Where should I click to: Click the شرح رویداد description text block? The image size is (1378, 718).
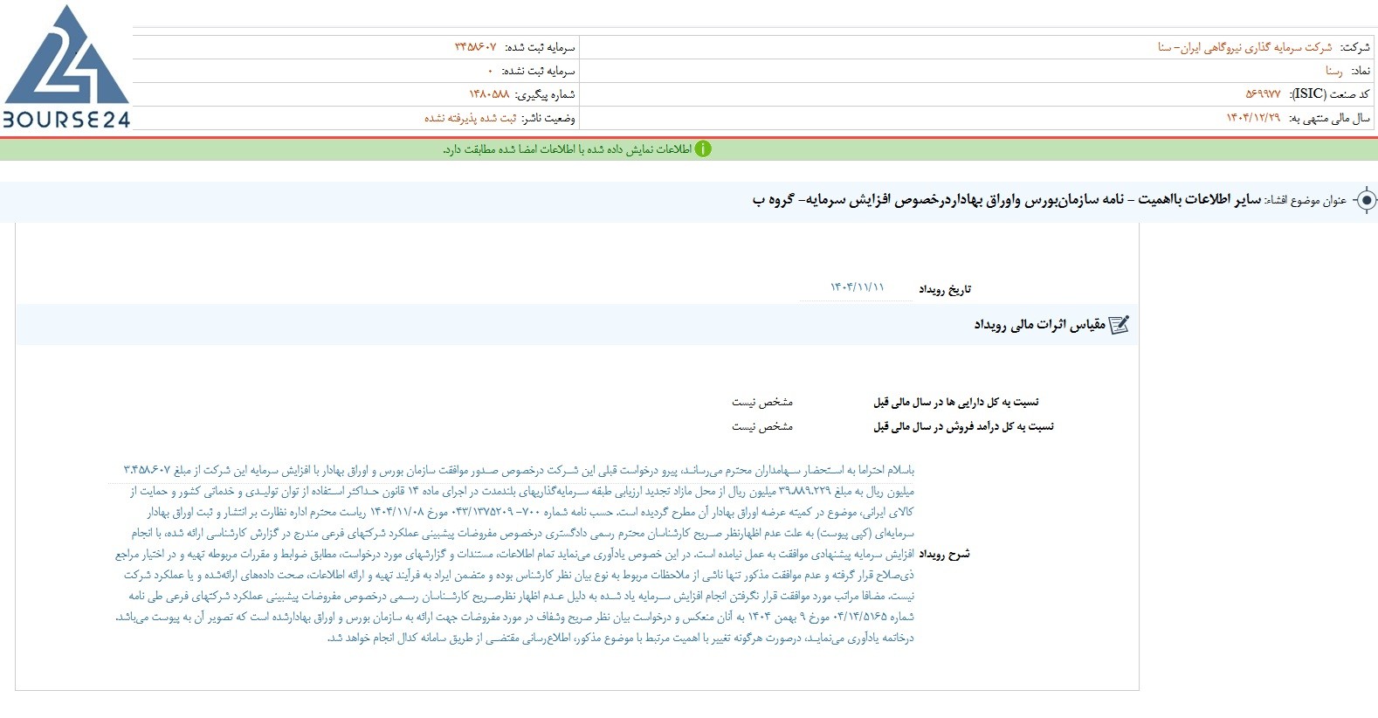pos(514,554)
